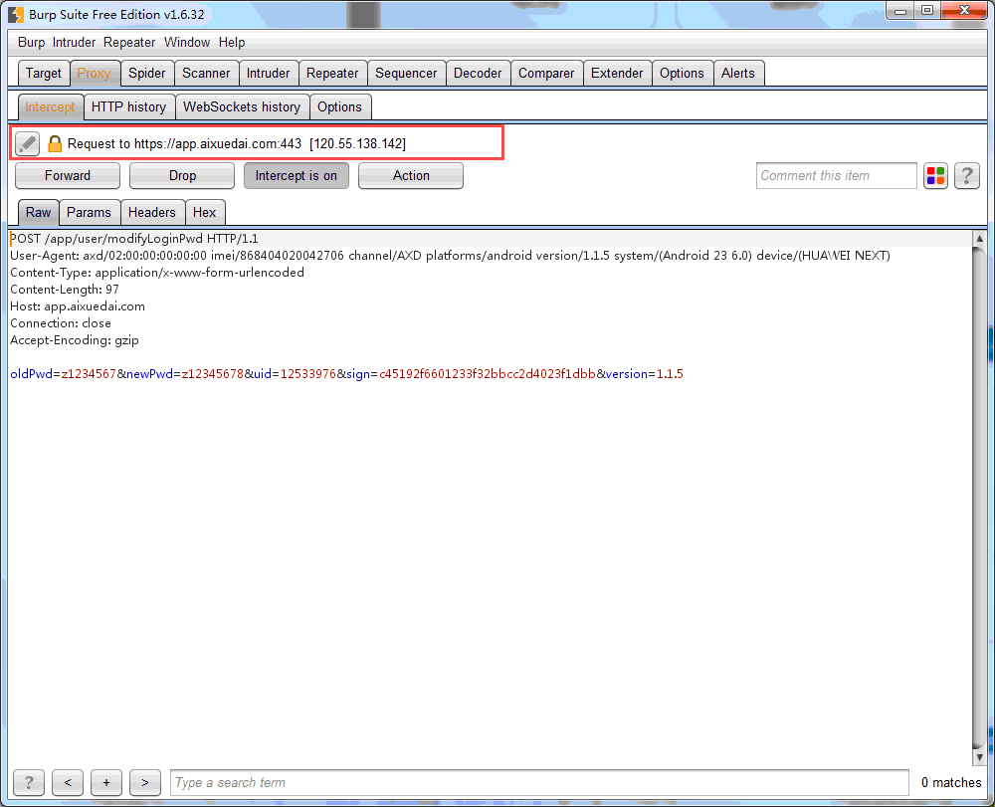Click the version value 1.1.5 in body
The height and width of the screenshot is (807, 995).
pyautogui.click(x=670, y=374)
